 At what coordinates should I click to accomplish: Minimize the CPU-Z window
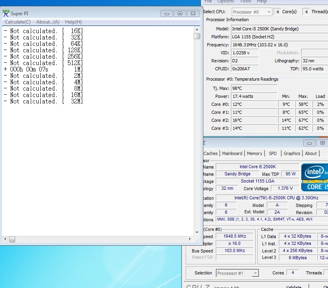309,143
